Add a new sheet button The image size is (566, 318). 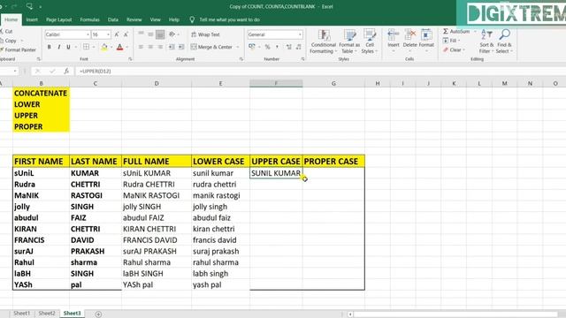98,314
